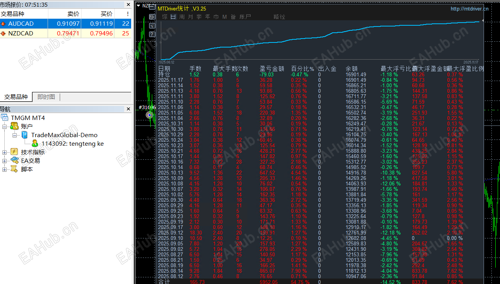Click the checkmark square icon beside chart

coord(152,26)
